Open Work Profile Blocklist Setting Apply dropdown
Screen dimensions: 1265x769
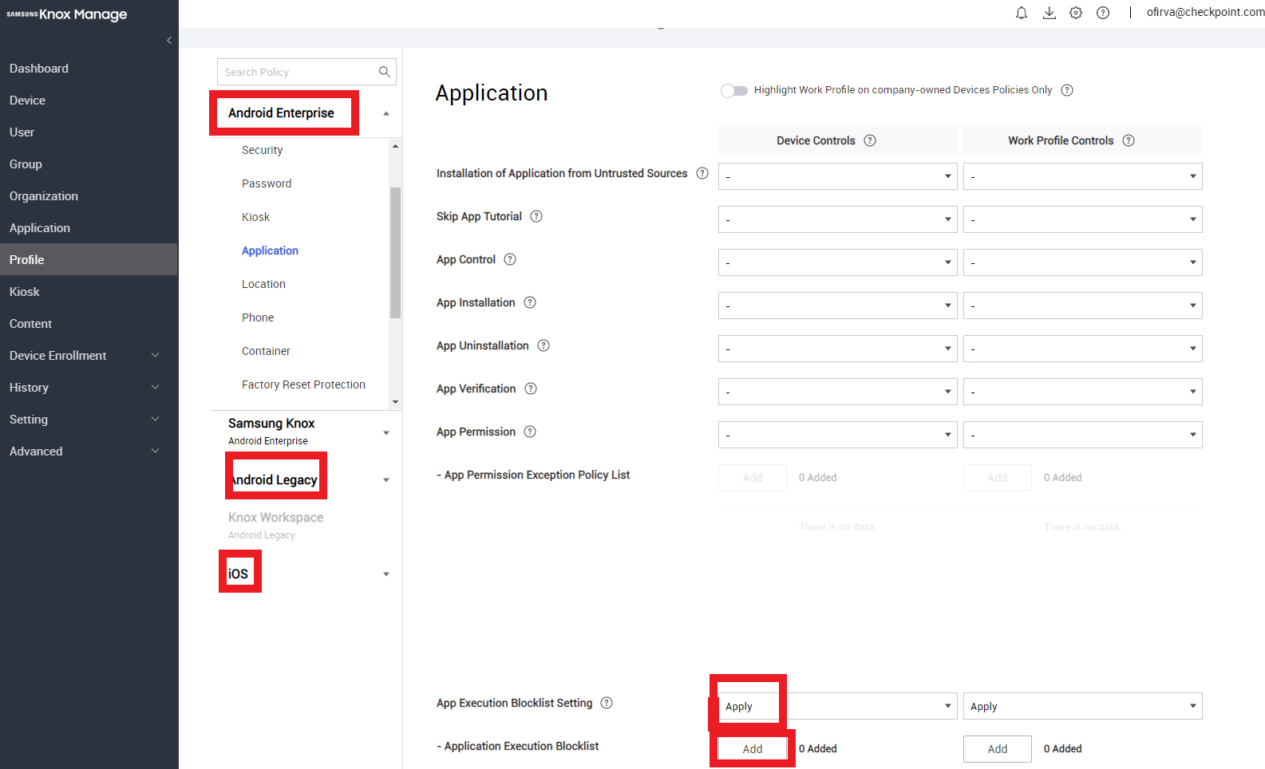pos(1083,706)
